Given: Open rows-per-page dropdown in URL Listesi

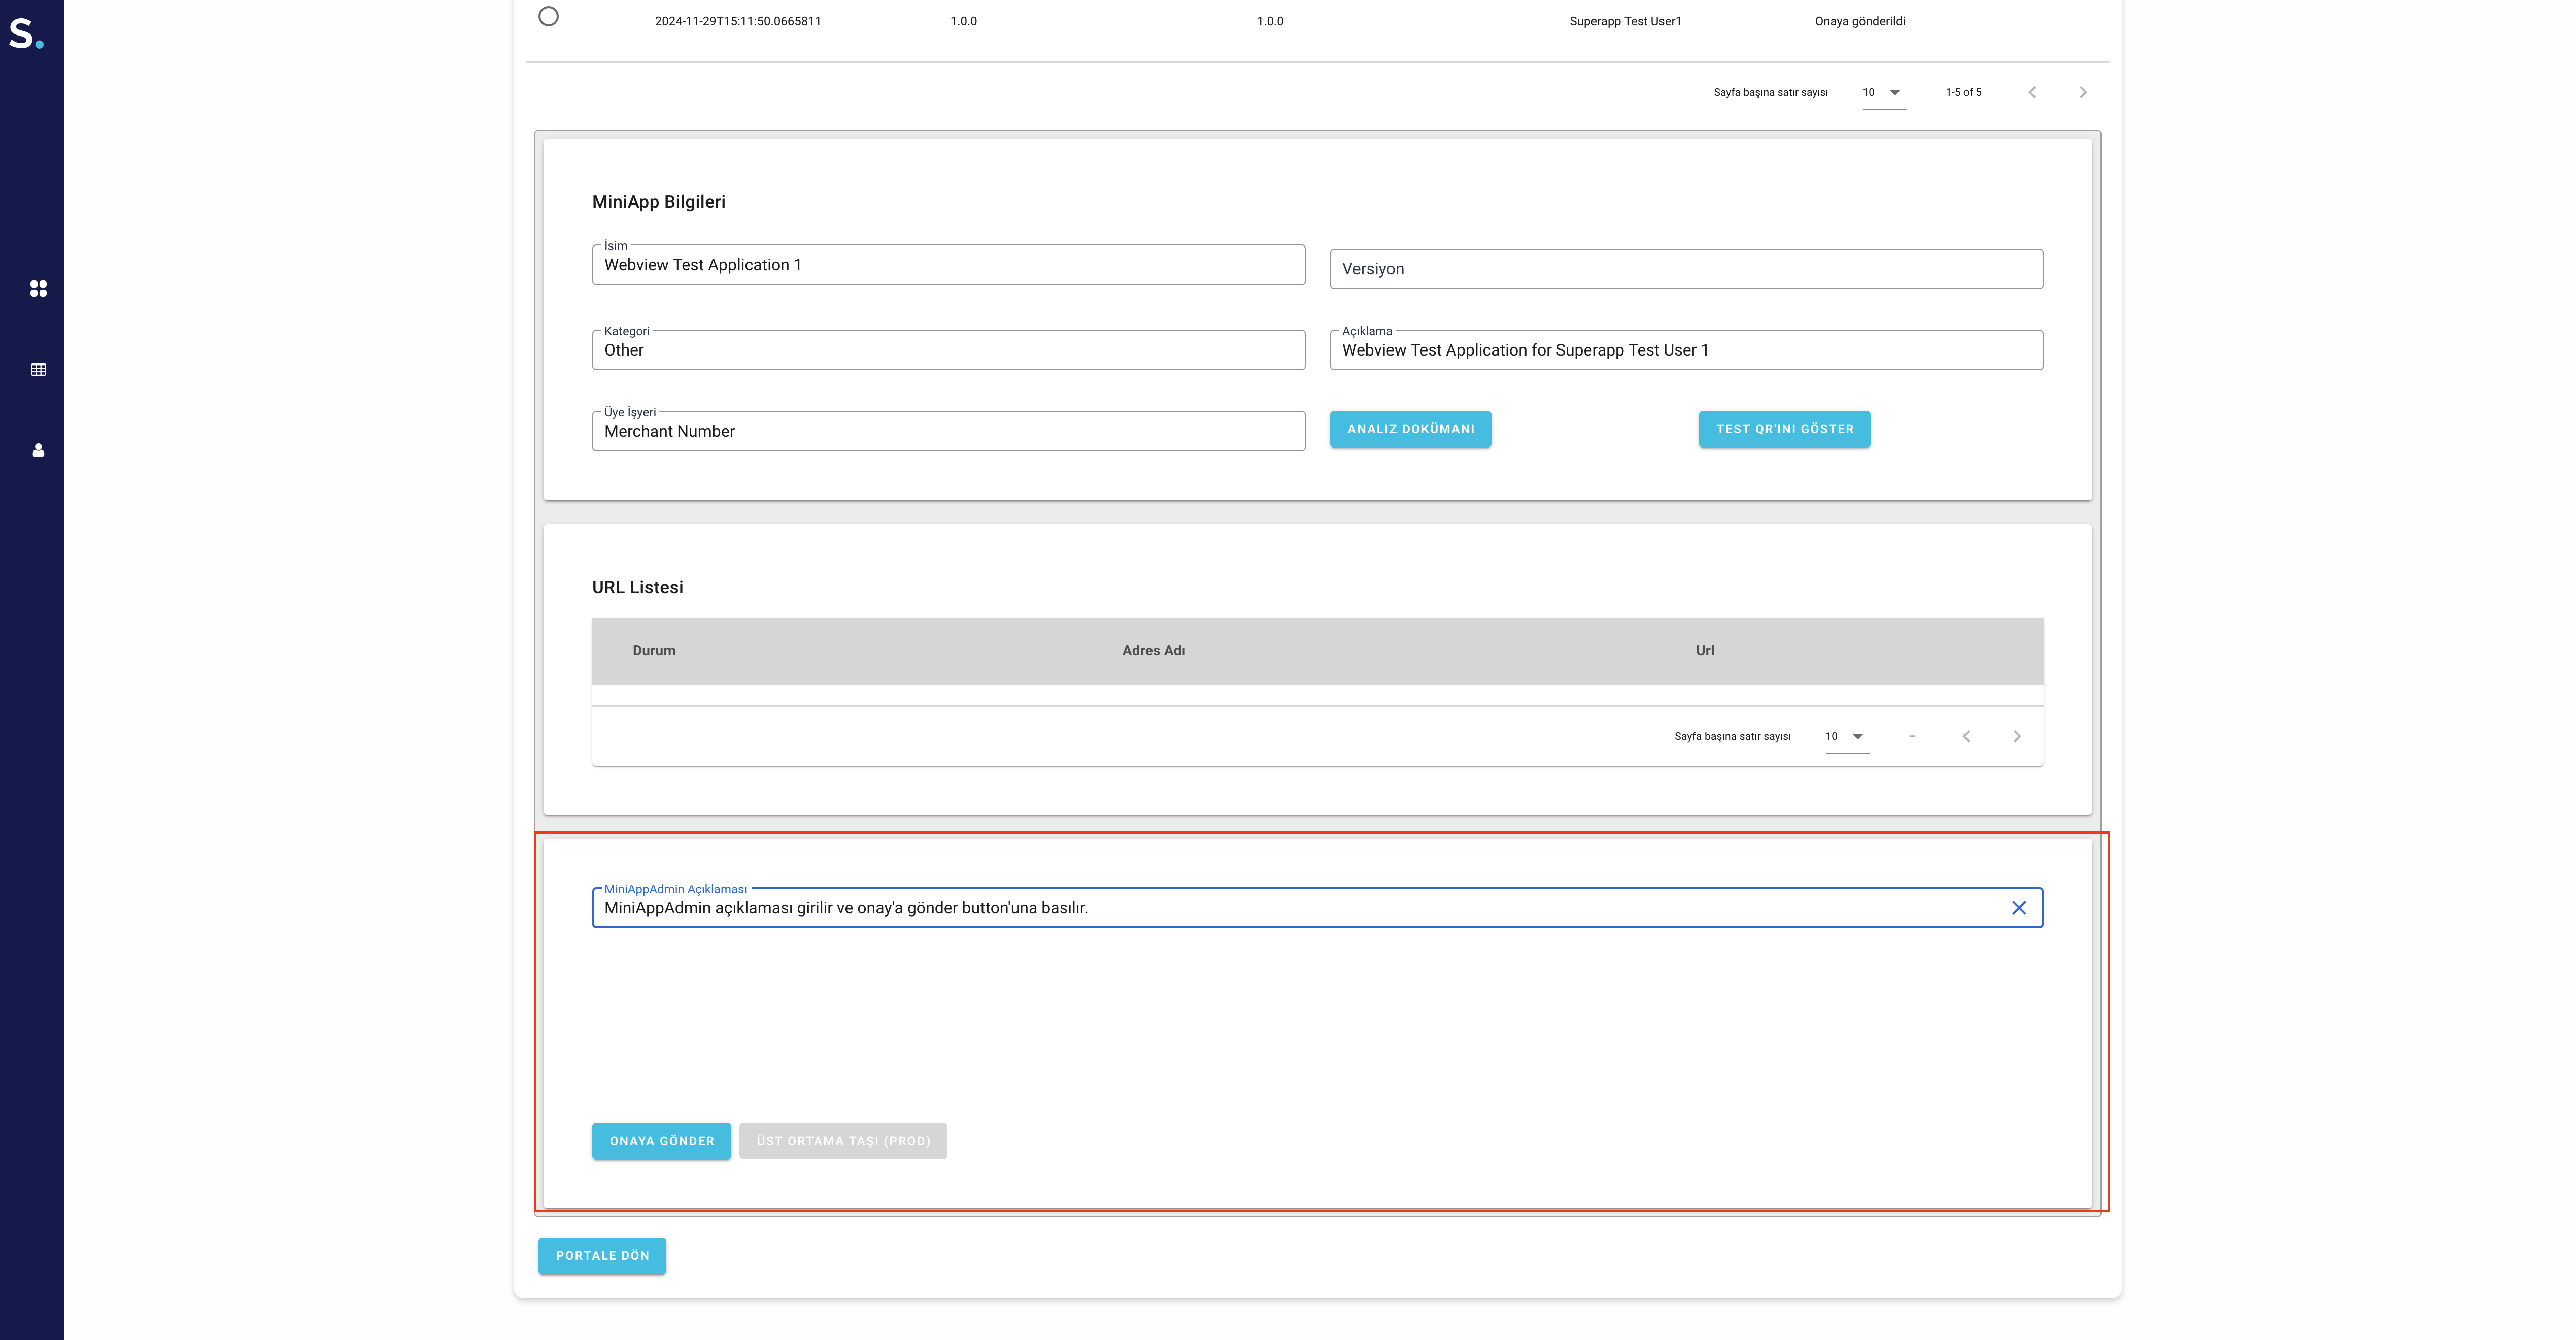Looking at the screenshot, I should (1846, 736).
